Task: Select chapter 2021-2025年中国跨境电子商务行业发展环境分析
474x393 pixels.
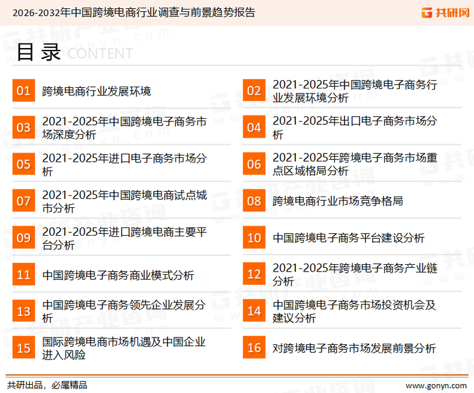Action: click(x=355, y=91)
